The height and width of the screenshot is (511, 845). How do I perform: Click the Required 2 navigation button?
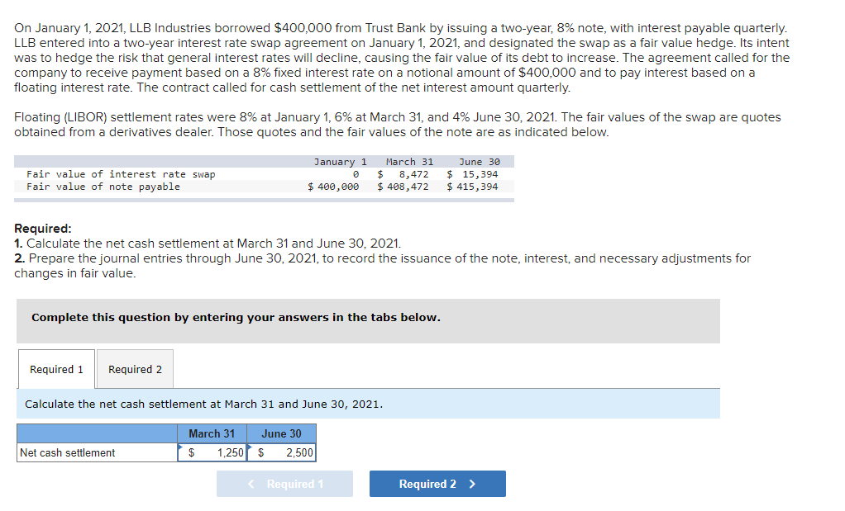437,484
